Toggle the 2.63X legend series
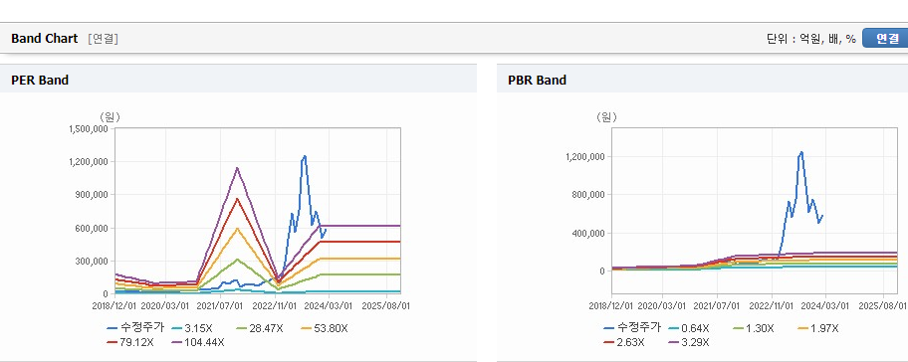Screen dimensions: 908x362 [623, 342]
